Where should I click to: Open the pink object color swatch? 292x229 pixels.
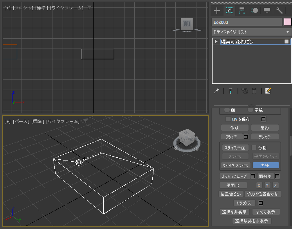[287, 22]
